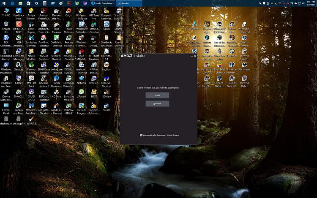This screenshot has width=317, height=198.
Task: Open the Store from the taskbar
Action: pos(28,3)
